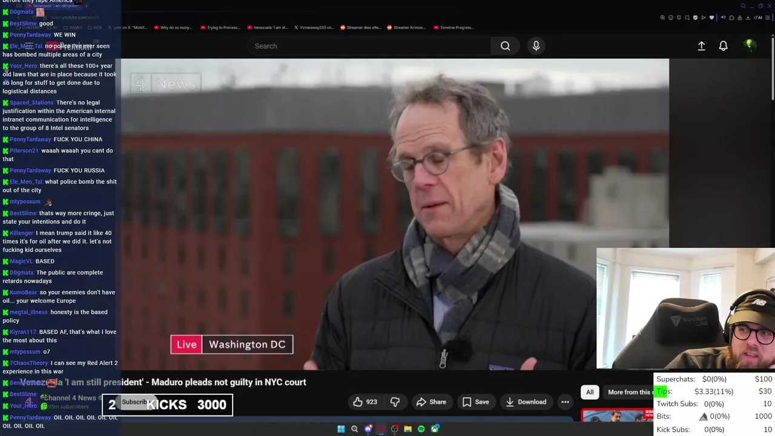Screen dimensions: 775x436
Task: Click the 'Tips:' highlighted goal label
Action: click(x=664, y=391)
